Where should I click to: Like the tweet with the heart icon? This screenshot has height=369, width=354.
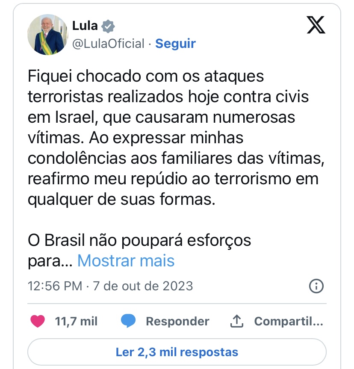(38, 321)
